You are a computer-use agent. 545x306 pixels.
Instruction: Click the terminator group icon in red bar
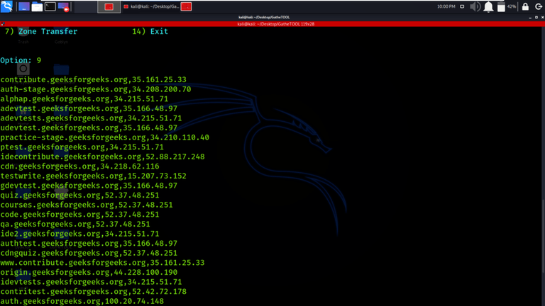point(3,24)
